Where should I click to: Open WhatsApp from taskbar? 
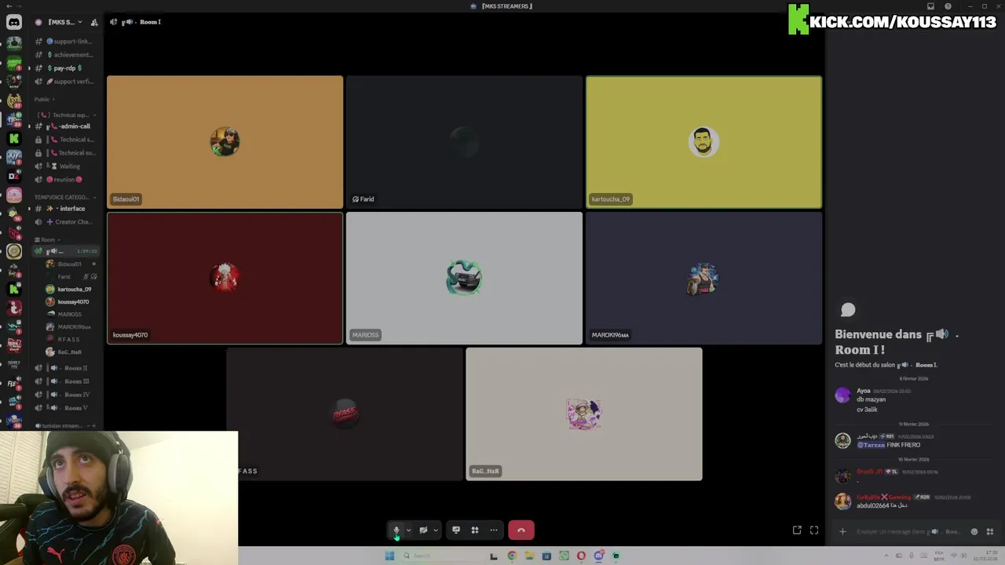tap(564, 556)
